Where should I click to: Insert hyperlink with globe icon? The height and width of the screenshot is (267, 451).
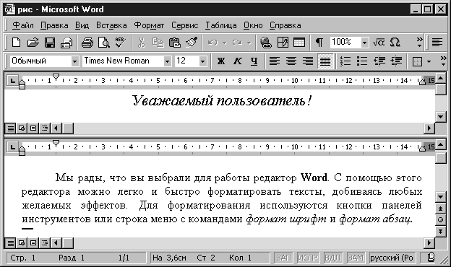266,43
